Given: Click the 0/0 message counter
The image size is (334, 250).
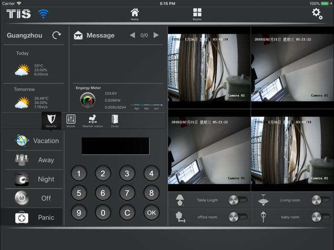Looking at the screenshot, I should click(144, 35).
